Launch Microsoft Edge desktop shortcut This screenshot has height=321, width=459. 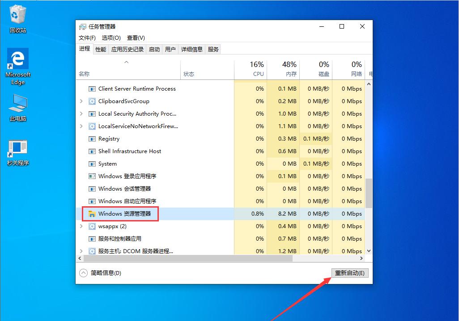(x=18, y=67)
